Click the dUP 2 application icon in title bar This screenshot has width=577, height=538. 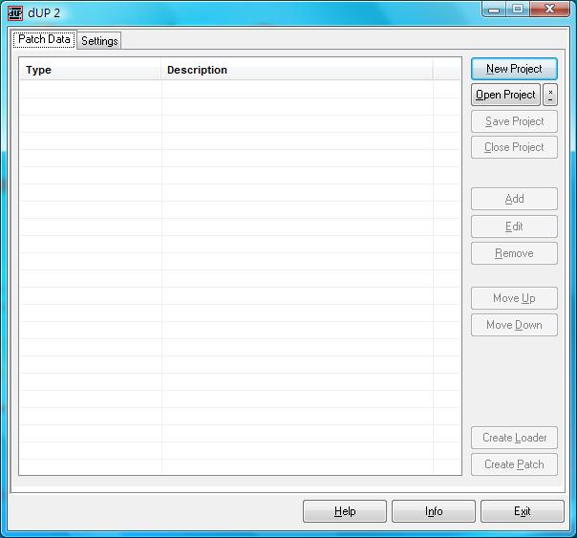tap(15, 13)
